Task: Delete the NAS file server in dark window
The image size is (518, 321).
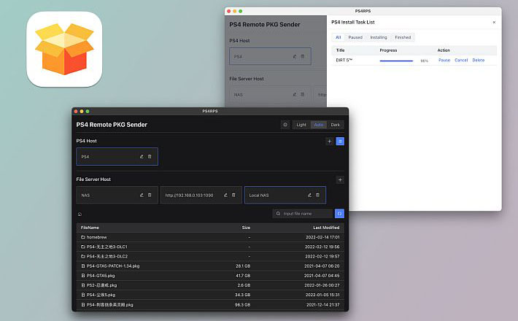Action: tap(150, 196)
